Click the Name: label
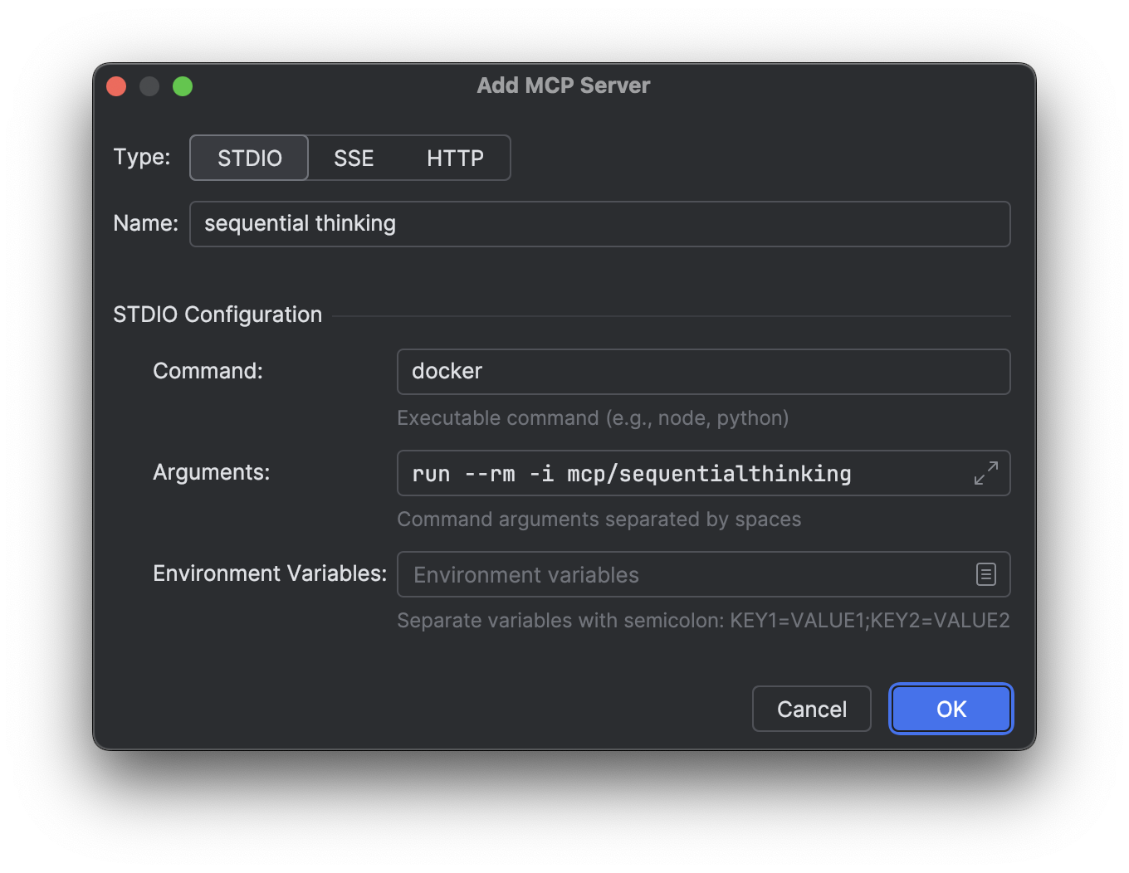 (x=145, y=223)
